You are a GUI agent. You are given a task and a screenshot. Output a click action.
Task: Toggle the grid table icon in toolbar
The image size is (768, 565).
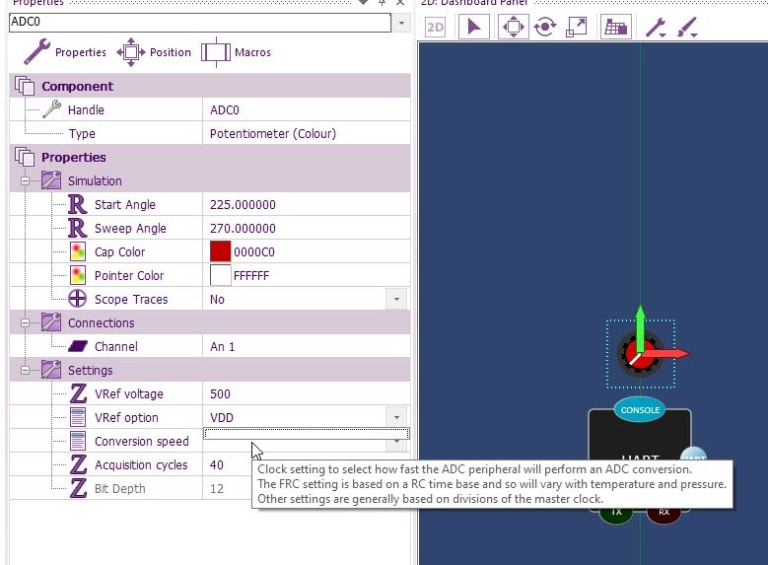[616, 28]
